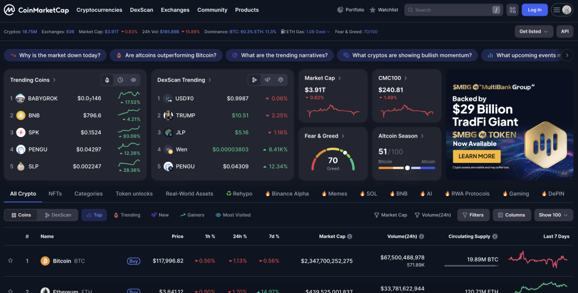Click Buy button next to Bitcoin

click(x=133, y=261)
